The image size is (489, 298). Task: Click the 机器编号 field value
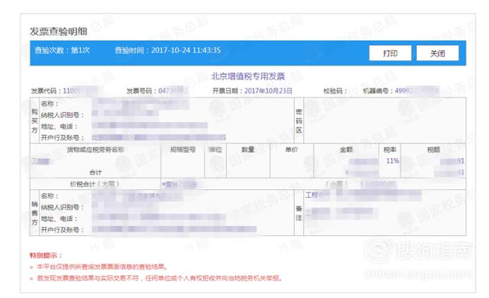pos(417,91)
